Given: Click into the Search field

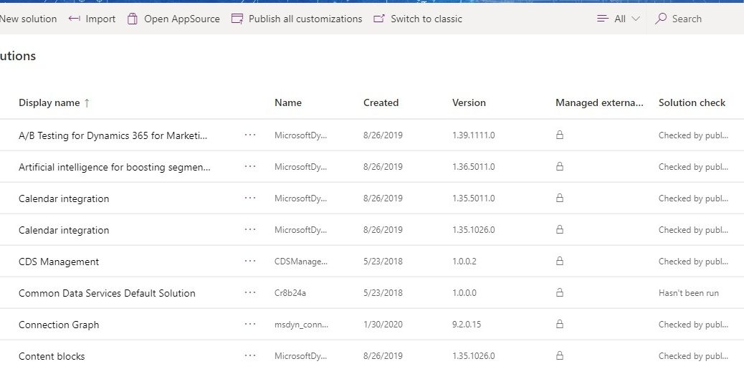Looking at the screenshot, I should click(x=696, y=19).
